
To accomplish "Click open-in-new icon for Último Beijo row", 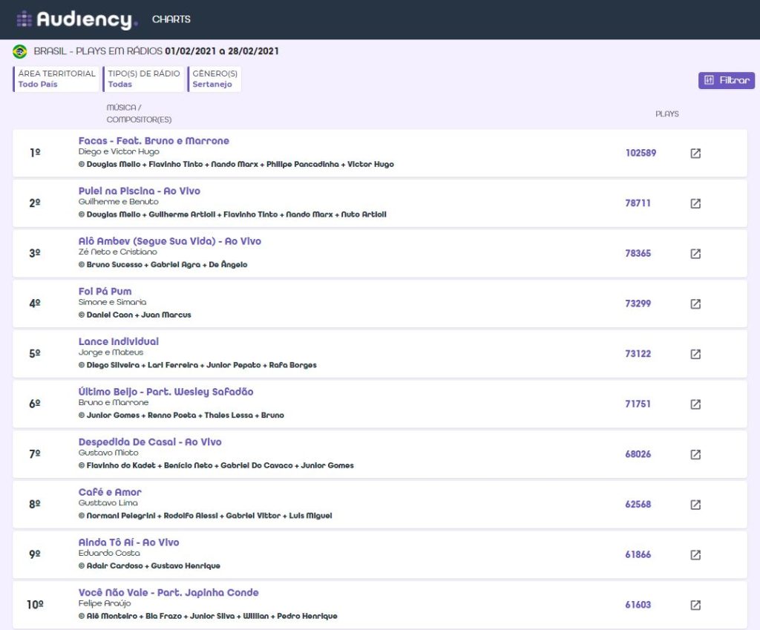I will [695, 404].
